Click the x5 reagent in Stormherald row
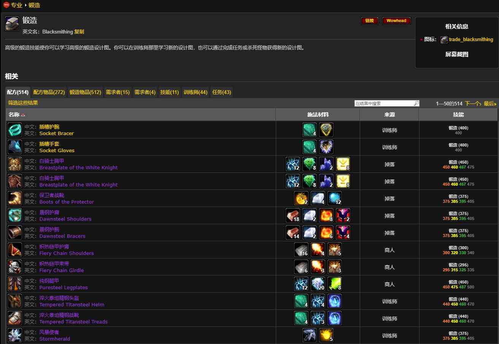This screenshot has height=344, width=499. tap(326, 335)
